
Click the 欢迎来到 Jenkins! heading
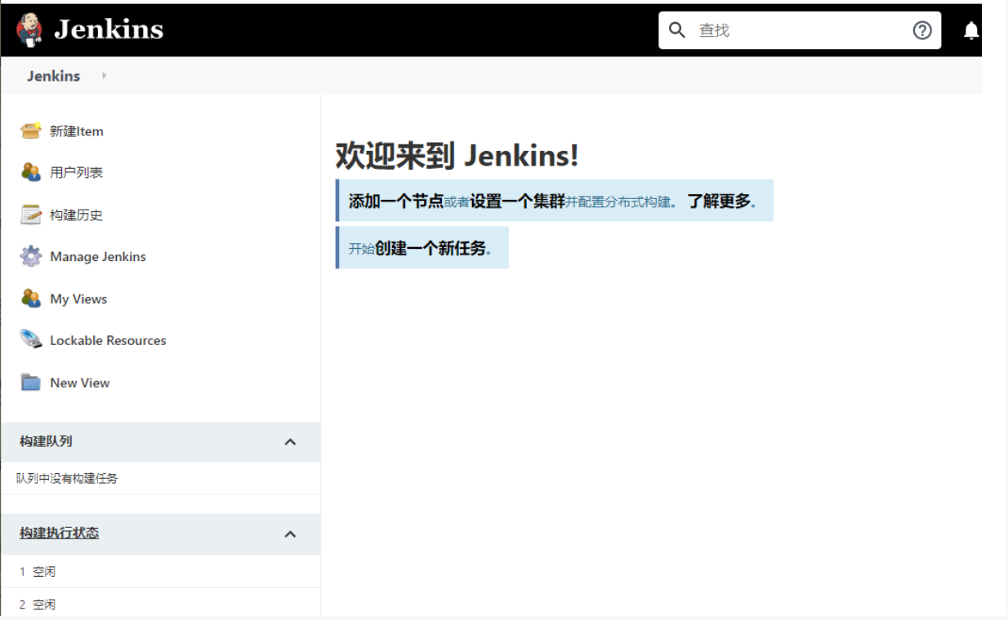coord(457,155)
